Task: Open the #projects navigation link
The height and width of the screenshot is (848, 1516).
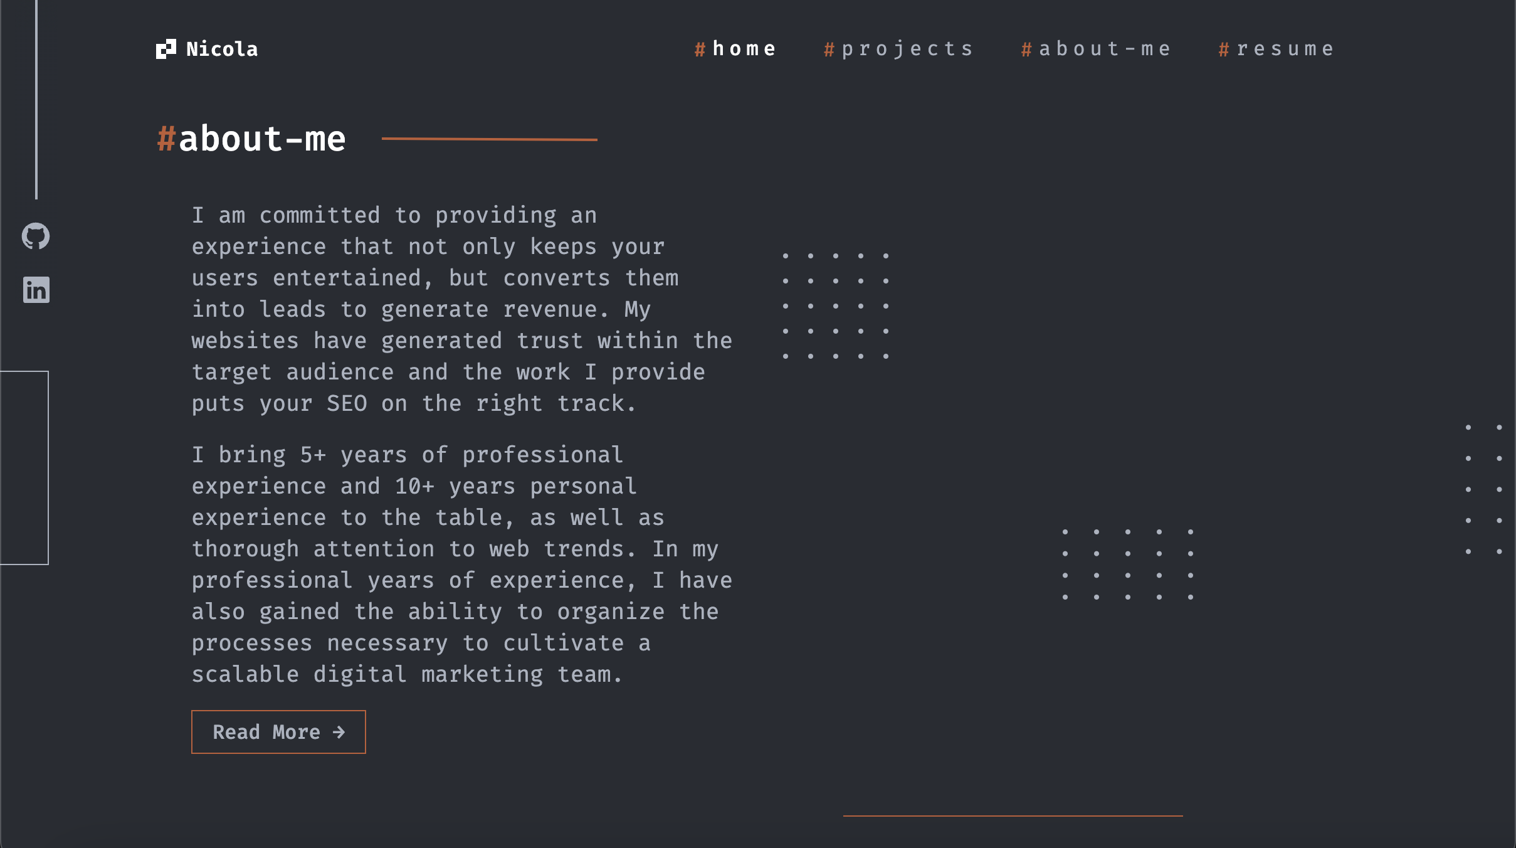Action: 898,49
